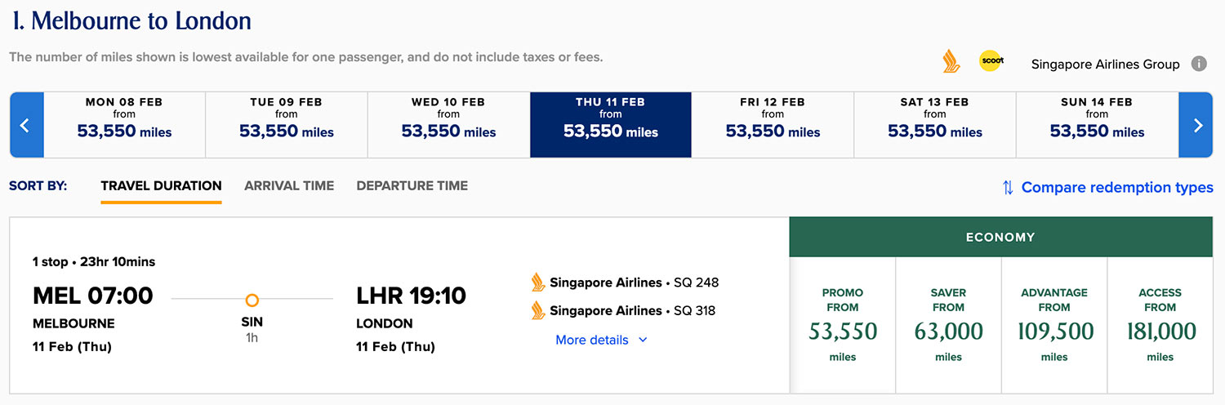Select Travel Duration sort option
The width and height of the screenshot is (1225, 405).
(161, 186)
